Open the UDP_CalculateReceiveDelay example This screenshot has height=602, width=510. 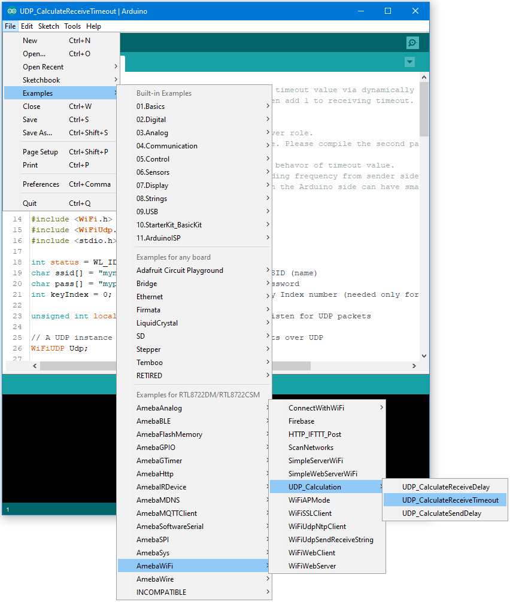(445, 487)
